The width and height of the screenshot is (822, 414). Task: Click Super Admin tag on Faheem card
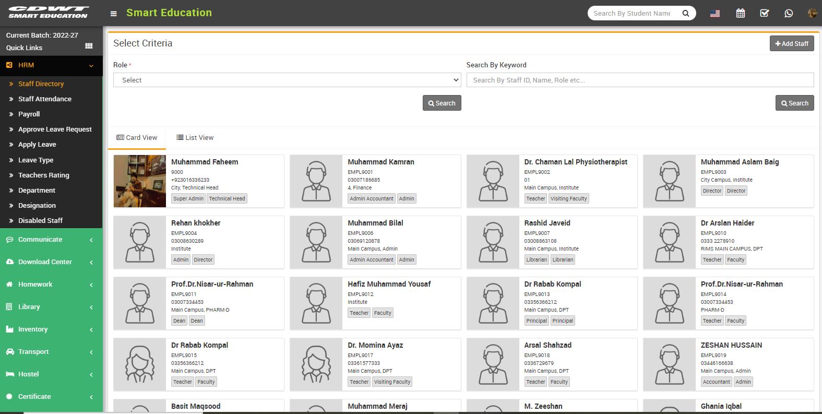click(x=188, y=199)
